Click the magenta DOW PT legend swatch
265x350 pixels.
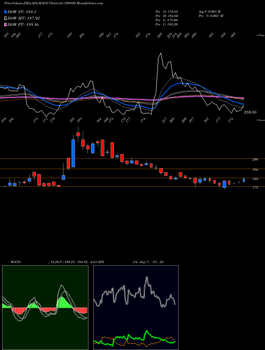pyautogui.click(x=5, y=24)
